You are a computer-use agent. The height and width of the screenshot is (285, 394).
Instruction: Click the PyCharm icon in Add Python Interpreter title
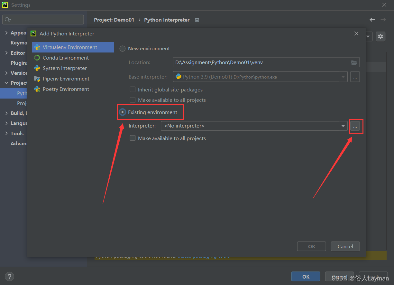tap(33, 33)
